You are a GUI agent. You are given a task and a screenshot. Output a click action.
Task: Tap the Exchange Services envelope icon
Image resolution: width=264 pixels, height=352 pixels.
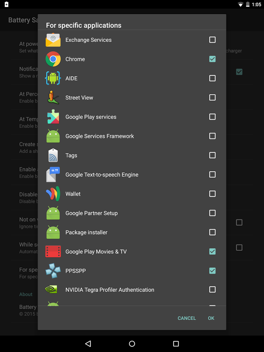click(53, 40)
